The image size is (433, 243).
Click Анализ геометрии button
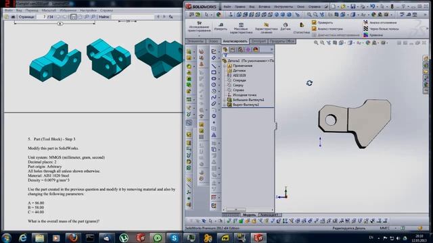pyautogui.click(x=327, y=28)
